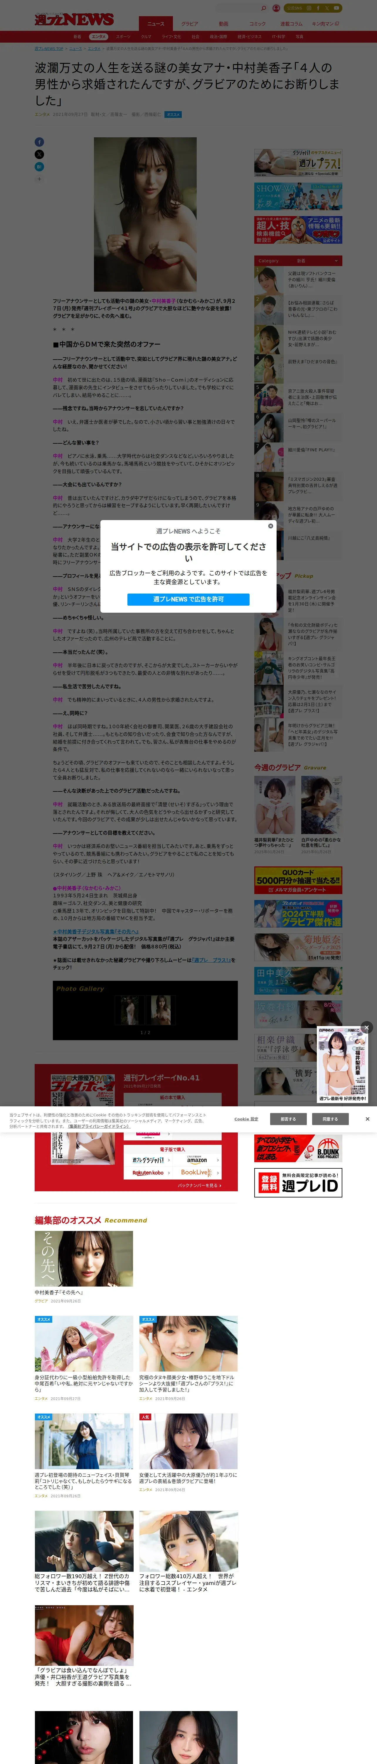The width and height of the screenshot is (377, 1764).
Task: Click the 週プレNEWS logo in header
Action: 75,19
